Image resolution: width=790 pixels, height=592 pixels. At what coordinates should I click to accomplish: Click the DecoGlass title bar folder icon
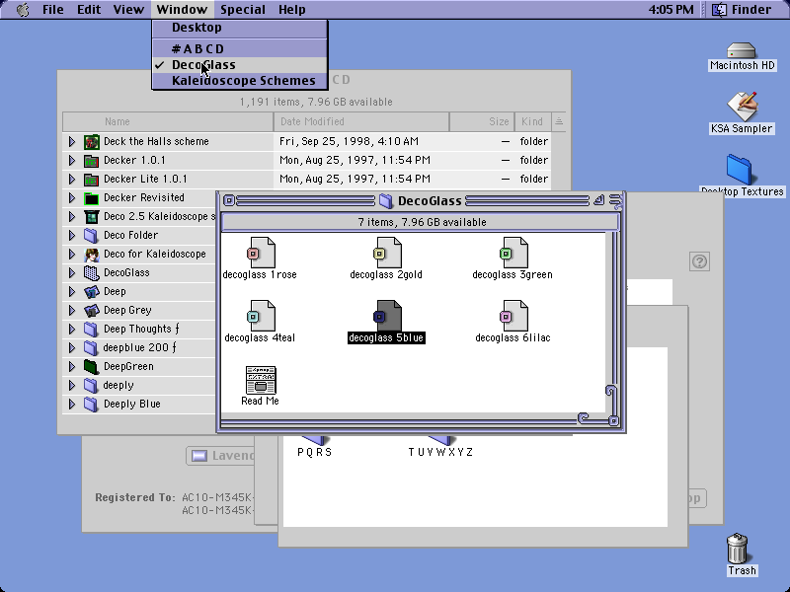[x=386, y=201]
